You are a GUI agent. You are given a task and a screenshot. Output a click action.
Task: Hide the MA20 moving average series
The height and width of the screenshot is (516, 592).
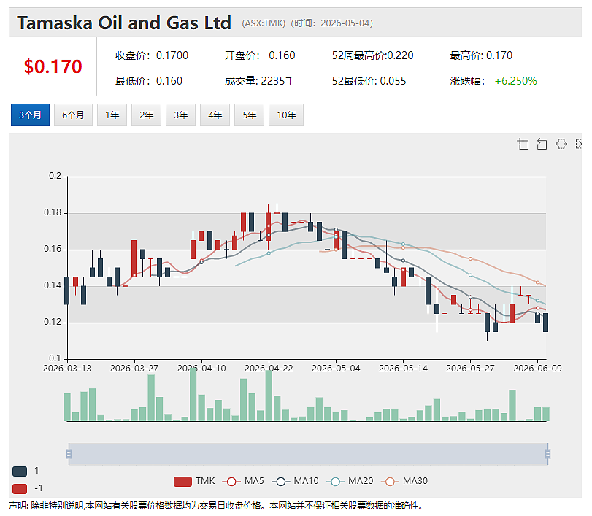(x=350, y=481)
